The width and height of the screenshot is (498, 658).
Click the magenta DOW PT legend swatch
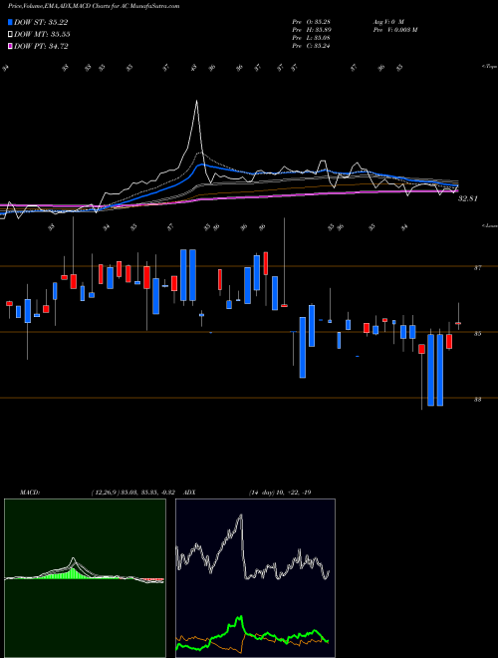pos(11,46)
